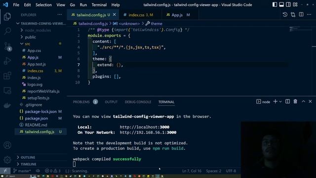Switch to the index.css editor tab
The width and height of the screenshot is (316, 178).
pos(140,15)
